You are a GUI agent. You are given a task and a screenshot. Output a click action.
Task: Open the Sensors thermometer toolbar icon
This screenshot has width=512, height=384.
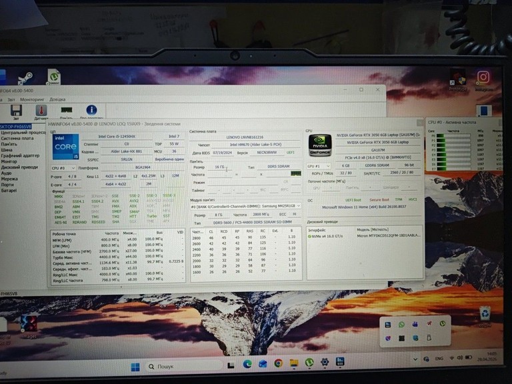tap(41, 111)
